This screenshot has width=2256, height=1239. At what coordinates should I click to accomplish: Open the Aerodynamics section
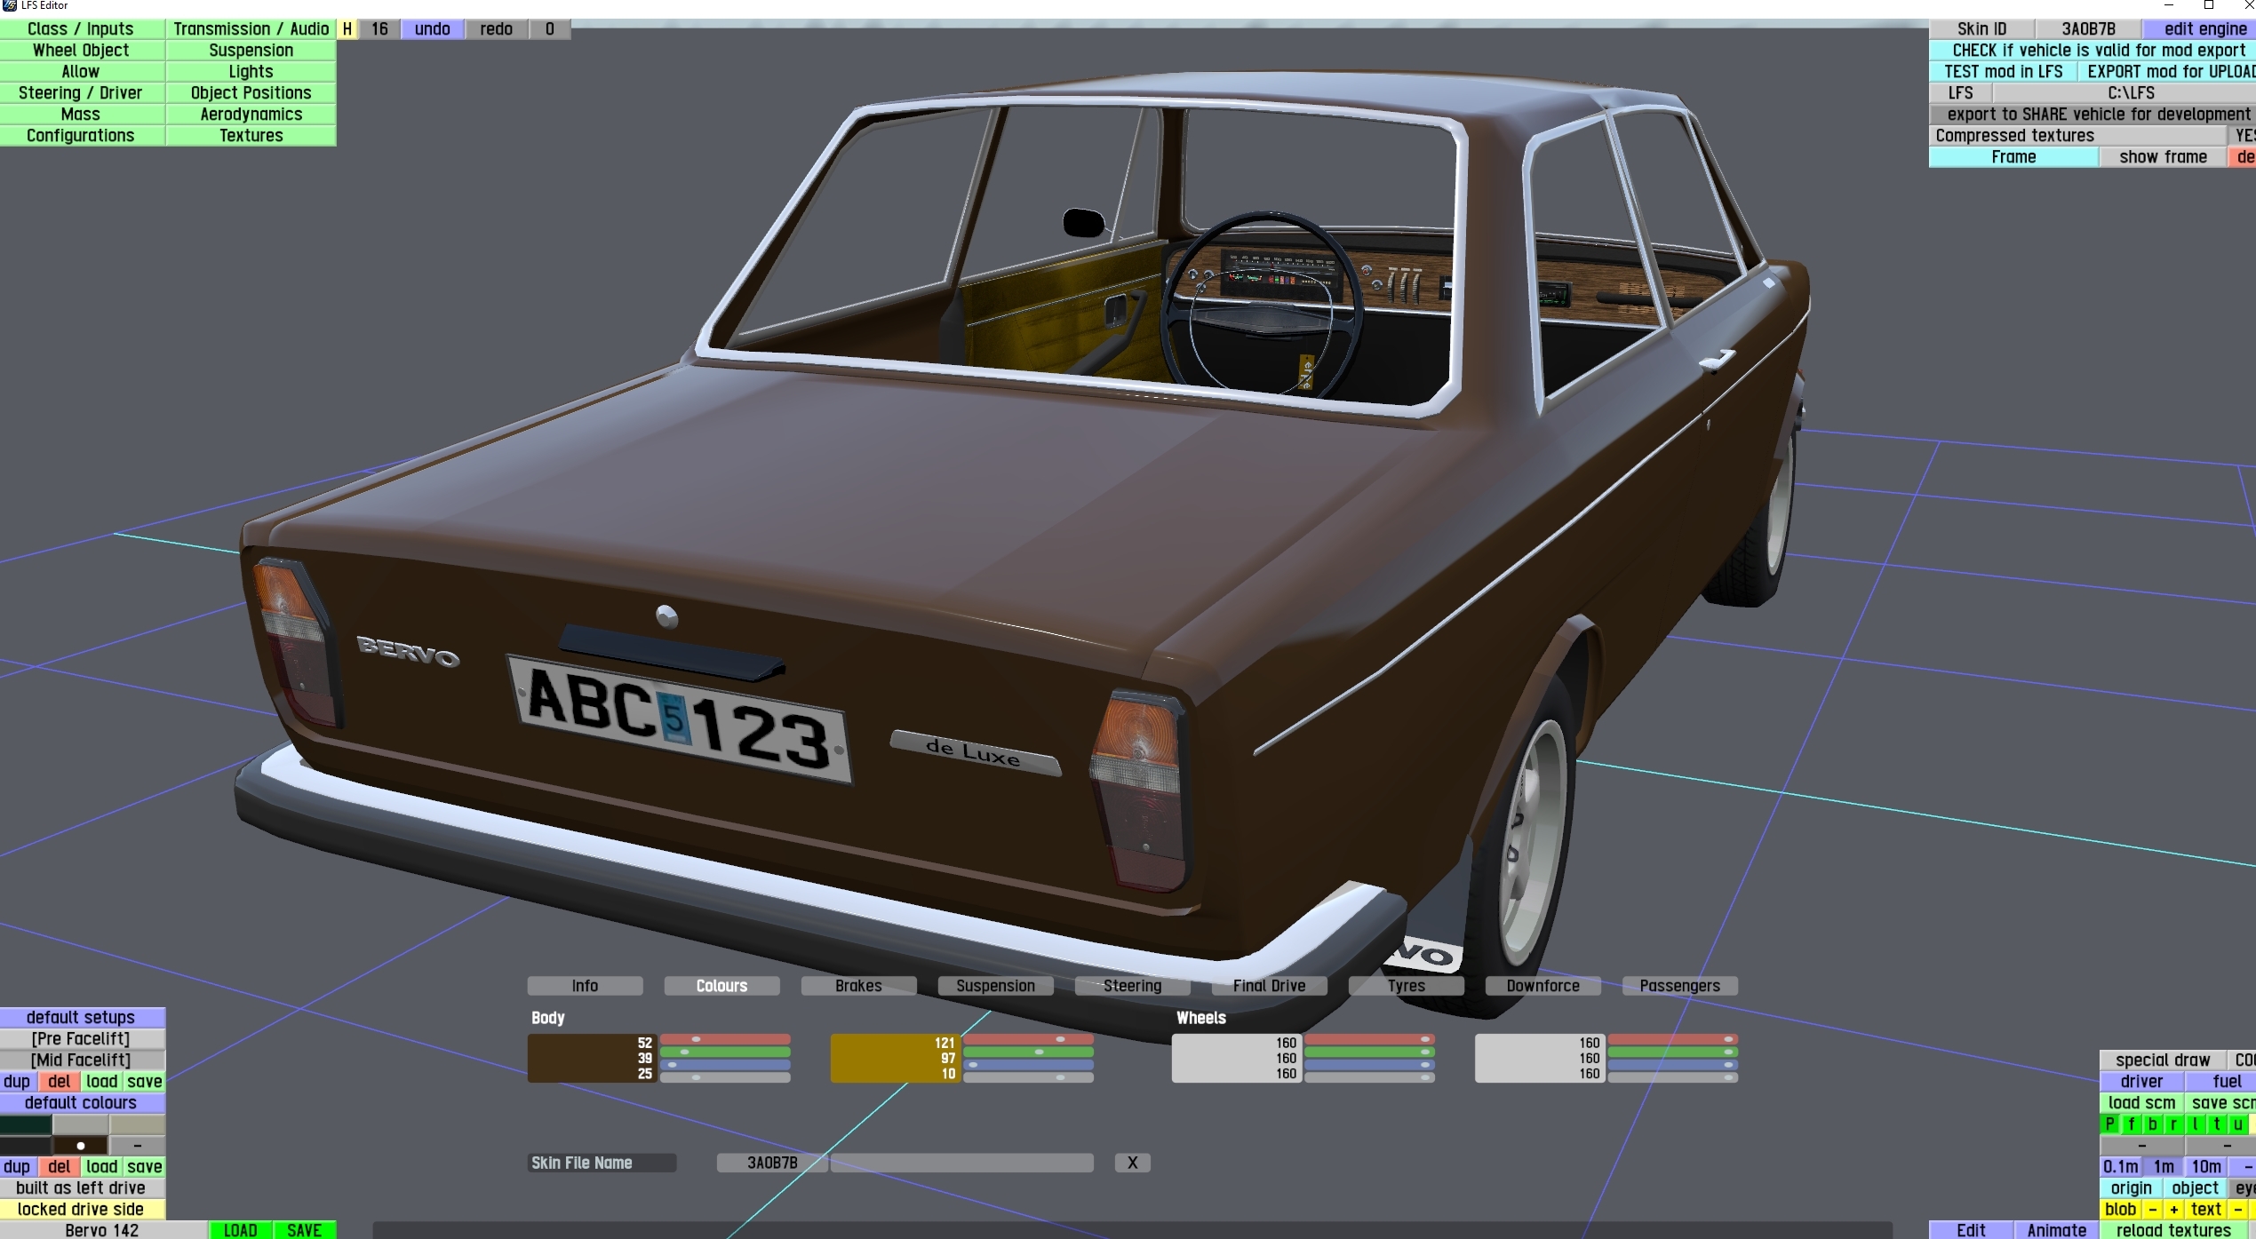coord(251,115)
